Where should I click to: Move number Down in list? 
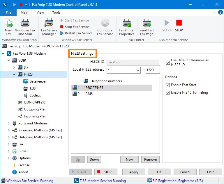point(94,160)
